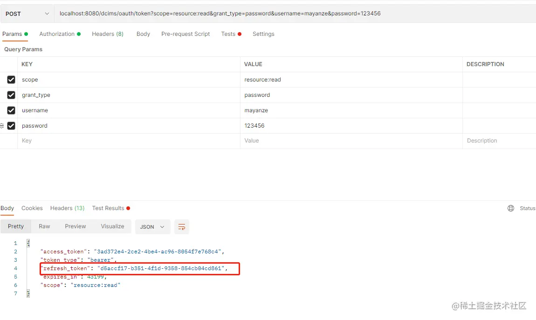This screenshot has width=536, height=320.
Task: Switch to the Authorization tab
Action: click(x=57, y=34)
